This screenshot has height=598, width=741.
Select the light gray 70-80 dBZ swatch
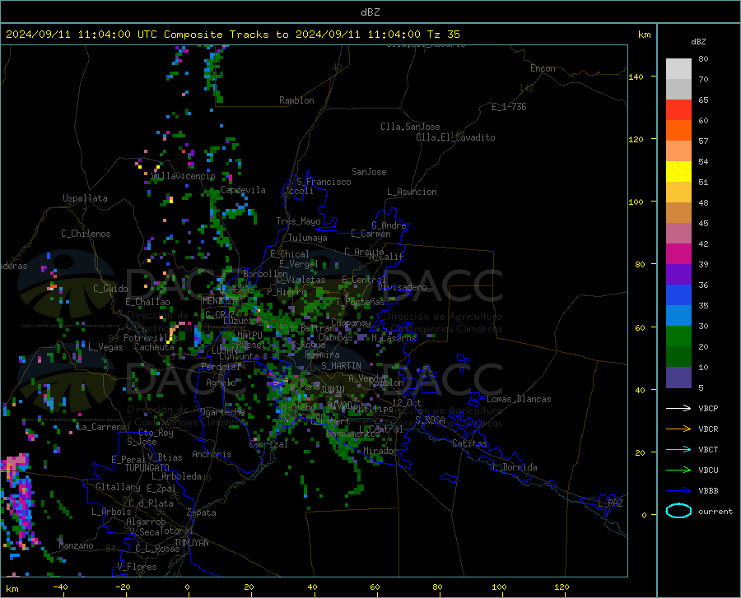point(678,69)
